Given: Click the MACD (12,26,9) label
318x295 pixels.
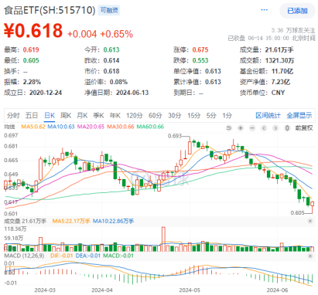Looking at the screenshot, I should [24, 256].
